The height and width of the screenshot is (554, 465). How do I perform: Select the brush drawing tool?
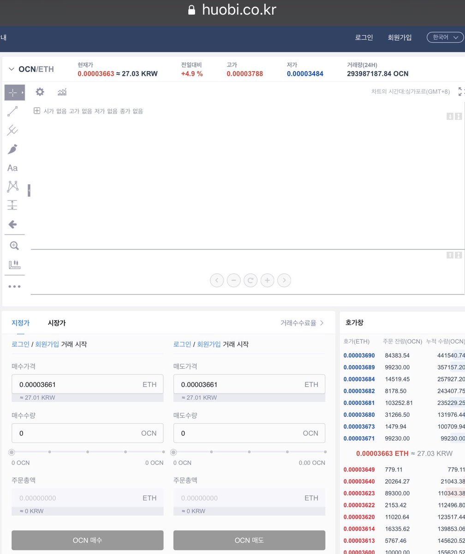pos(12,149)
